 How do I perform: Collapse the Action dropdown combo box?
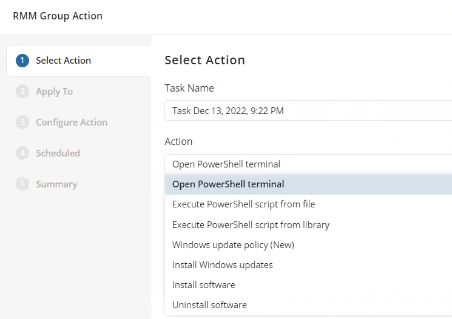(308, 164)
